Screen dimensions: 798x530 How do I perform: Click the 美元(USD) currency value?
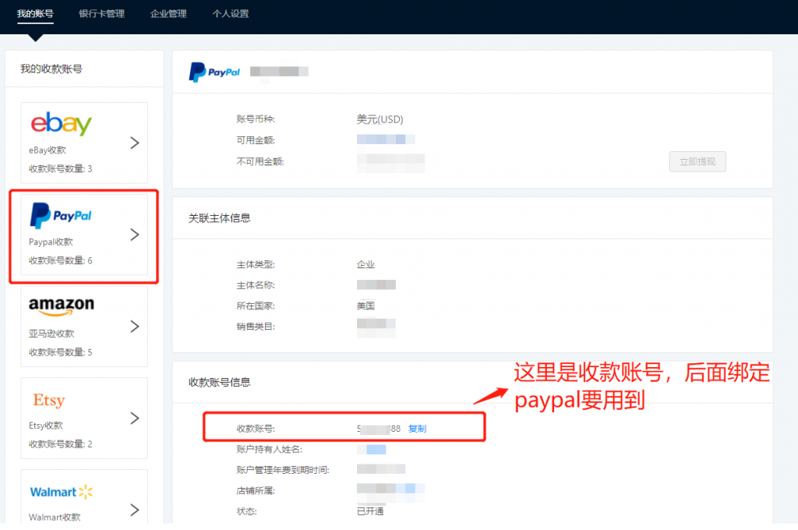380,119
